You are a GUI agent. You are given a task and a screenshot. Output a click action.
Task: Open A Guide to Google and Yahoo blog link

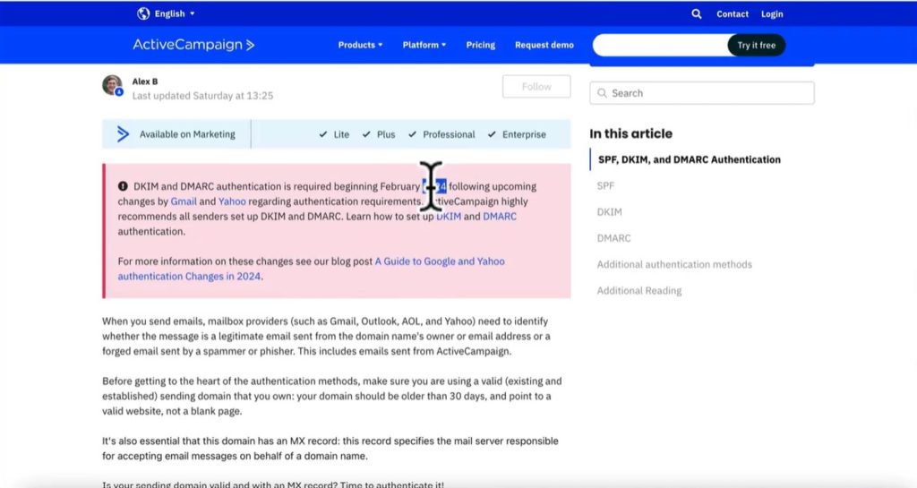439,261
